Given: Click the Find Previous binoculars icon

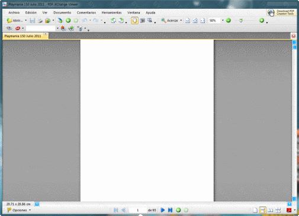Looking at the screenshot, I should pyautogui.click(x=63, y=28).
